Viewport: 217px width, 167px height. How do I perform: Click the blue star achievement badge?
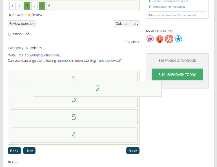coord(178,39)
